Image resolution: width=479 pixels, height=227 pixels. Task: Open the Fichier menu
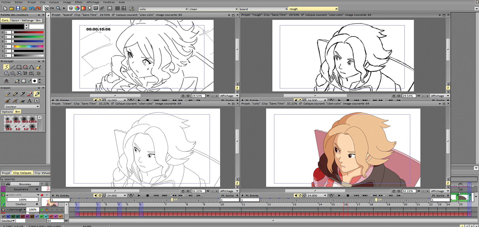click(x=6, y=2)
